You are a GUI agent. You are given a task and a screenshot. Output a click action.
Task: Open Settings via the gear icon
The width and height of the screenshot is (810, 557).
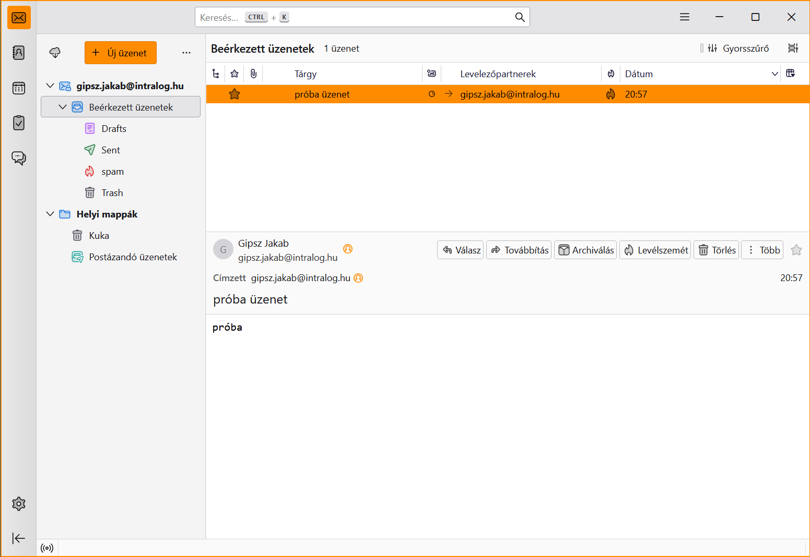click(x=19, y=504)
